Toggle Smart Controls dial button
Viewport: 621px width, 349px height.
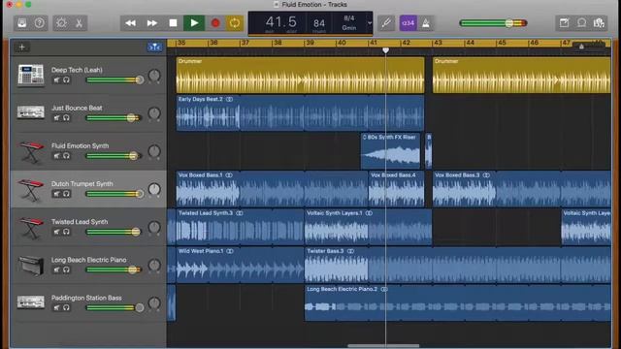point(61,23)
